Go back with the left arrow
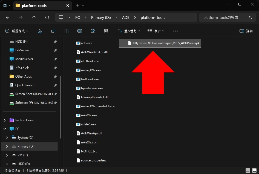 8,17
